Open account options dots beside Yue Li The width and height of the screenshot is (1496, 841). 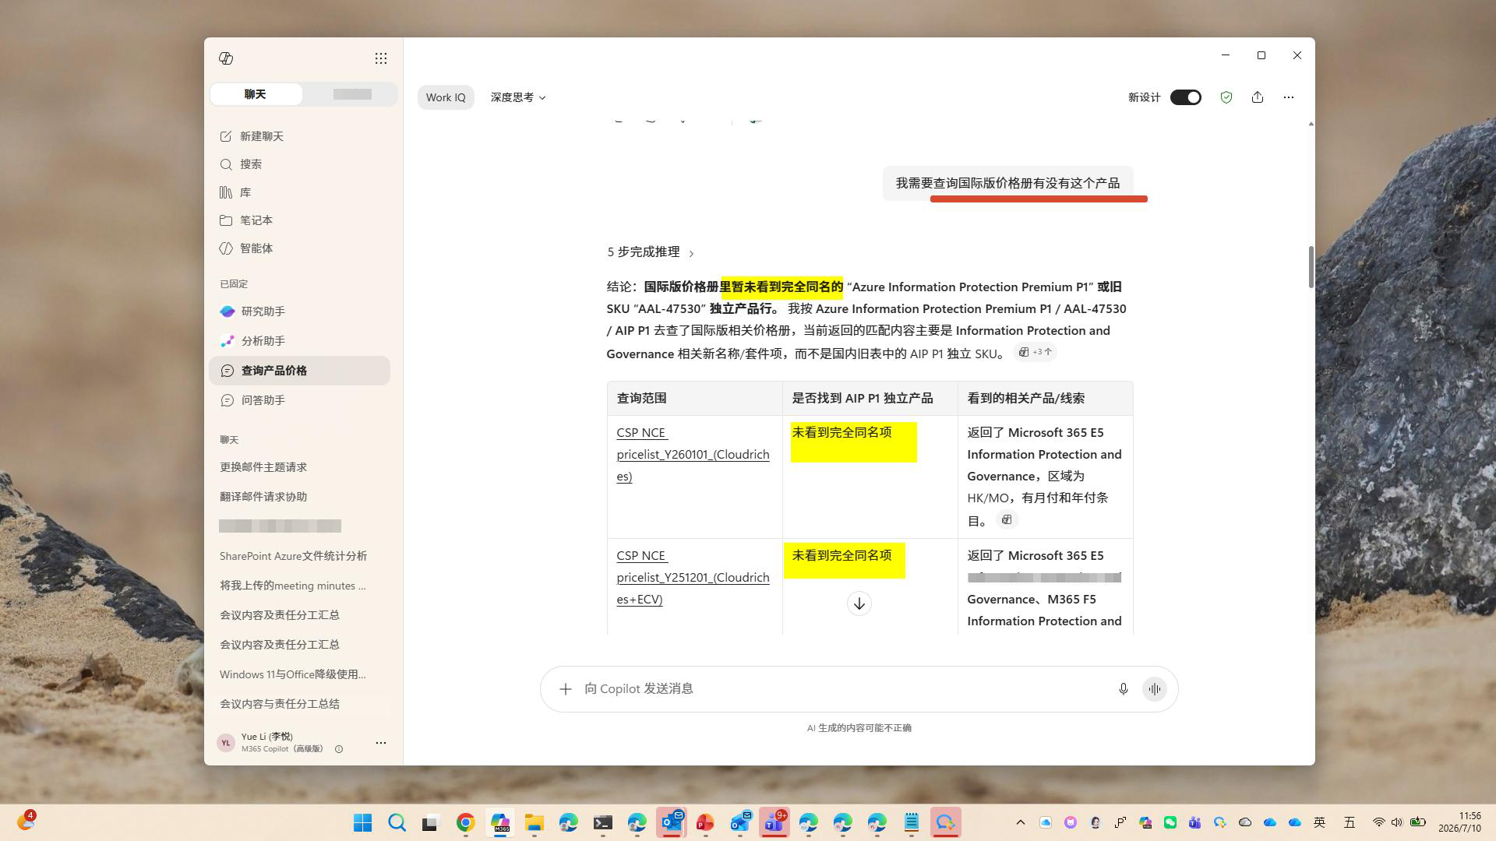(380, 743)
